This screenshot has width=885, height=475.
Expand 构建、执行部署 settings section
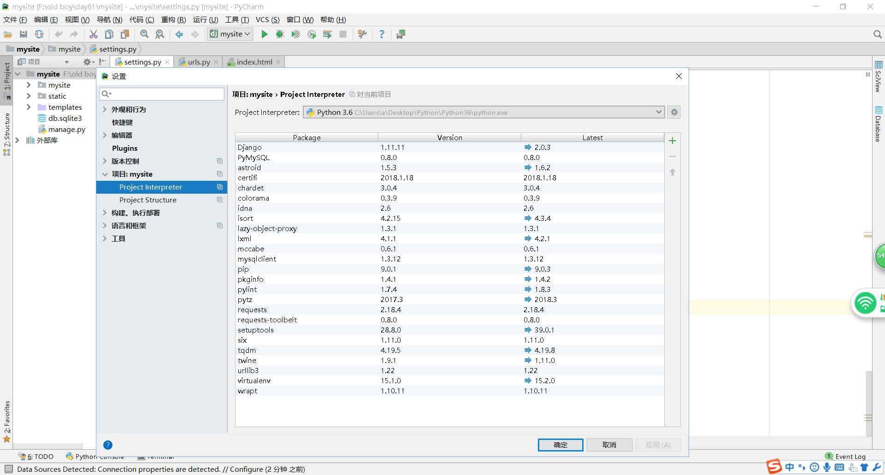[x=105, y=213]
